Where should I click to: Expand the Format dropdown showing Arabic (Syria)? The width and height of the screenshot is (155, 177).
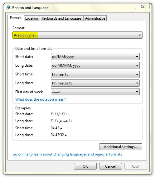(x=77, y=35)
